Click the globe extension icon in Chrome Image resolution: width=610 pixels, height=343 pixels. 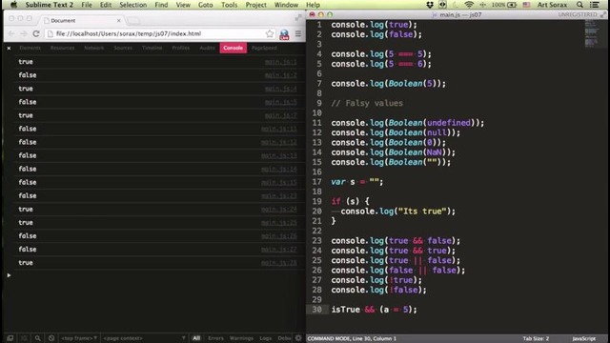(284, 34)
